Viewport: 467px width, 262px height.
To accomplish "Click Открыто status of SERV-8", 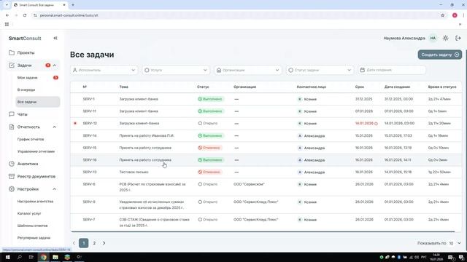I will point(208,184).
